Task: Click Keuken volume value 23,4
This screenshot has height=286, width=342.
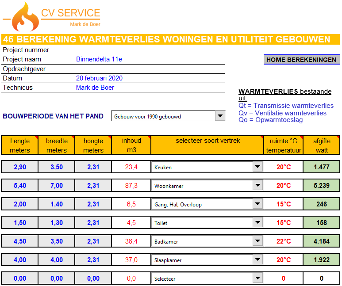Action: (x=131, y=167)
